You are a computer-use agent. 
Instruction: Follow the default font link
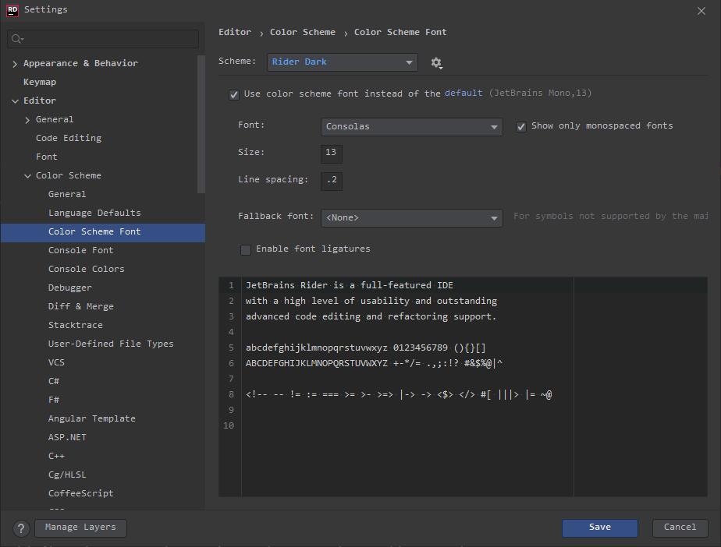[463, 94]
